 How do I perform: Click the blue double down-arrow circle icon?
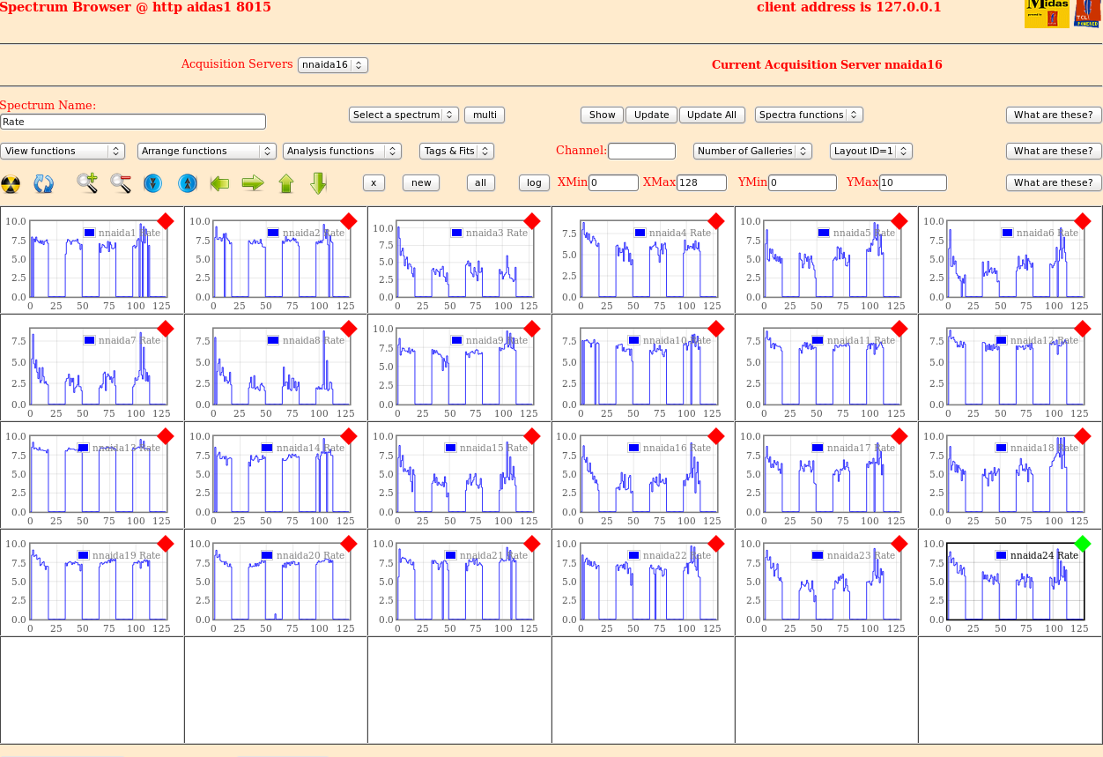click(152, 183)
